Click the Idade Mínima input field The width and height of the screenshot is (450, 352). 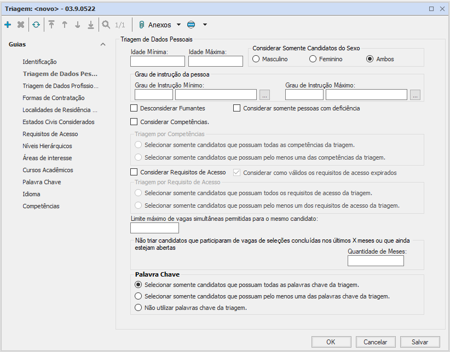158,61
